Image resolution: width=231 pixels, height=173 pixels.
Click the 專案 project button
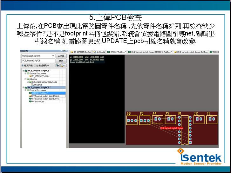(61, 61)
